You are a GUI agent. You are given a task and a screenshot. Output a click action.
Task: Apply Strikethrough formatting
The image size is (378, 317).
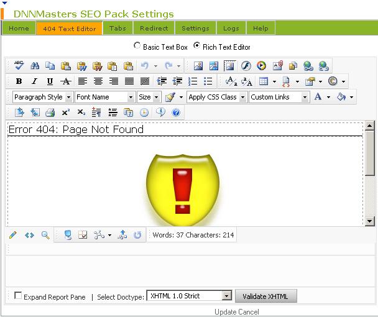(x=65, y=81)
